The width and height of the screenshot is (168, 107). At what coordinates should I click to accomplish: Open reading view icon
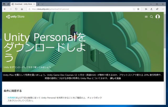pos(134,9)
